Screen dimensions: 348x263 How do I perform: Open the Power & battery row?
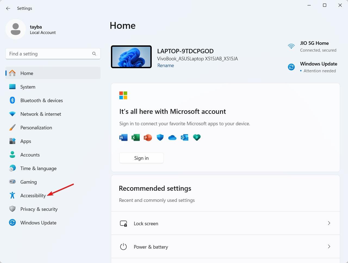click(225, 246)
